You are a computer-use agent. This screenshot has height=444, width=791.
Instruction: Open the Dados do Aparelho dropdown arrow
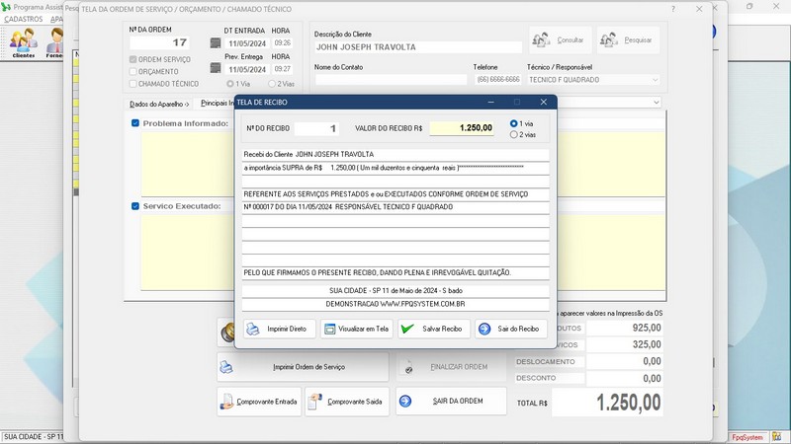click(655, 102)
